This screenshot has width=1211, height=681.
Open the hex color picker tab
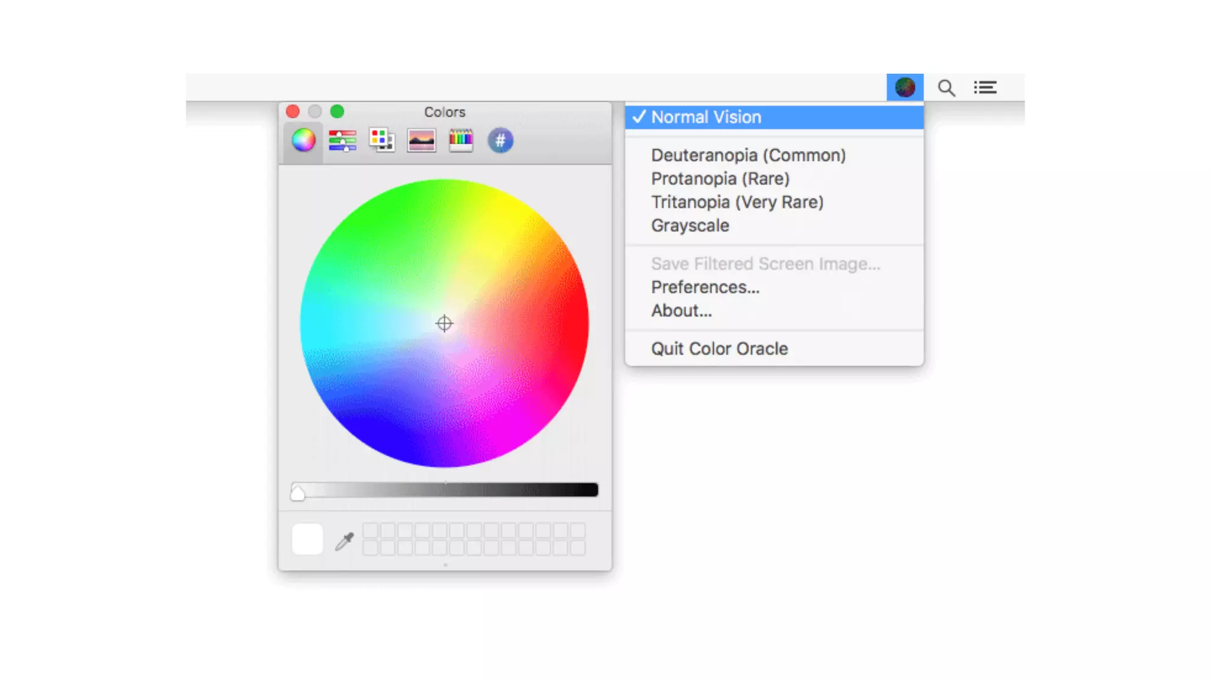tap(500, 141)
